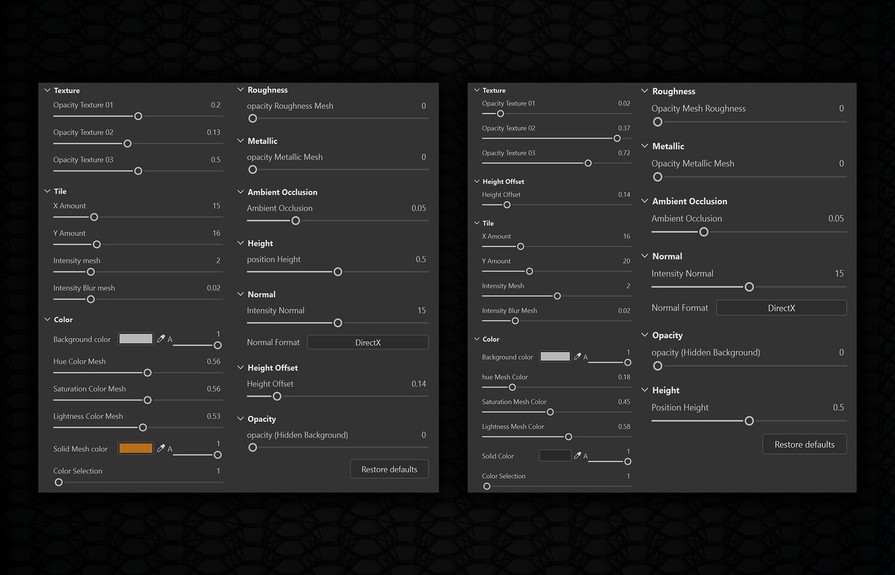Screen dimensions: 895x575
Task: Click Restore defaults in the right panel
Action: 804,444
